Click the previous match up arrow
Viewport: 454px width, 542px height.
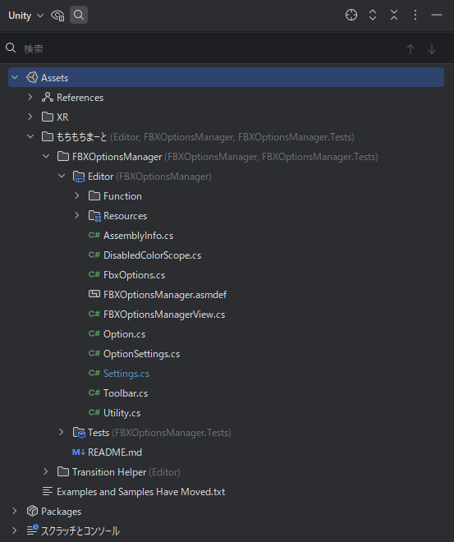(x=410, y=49)
